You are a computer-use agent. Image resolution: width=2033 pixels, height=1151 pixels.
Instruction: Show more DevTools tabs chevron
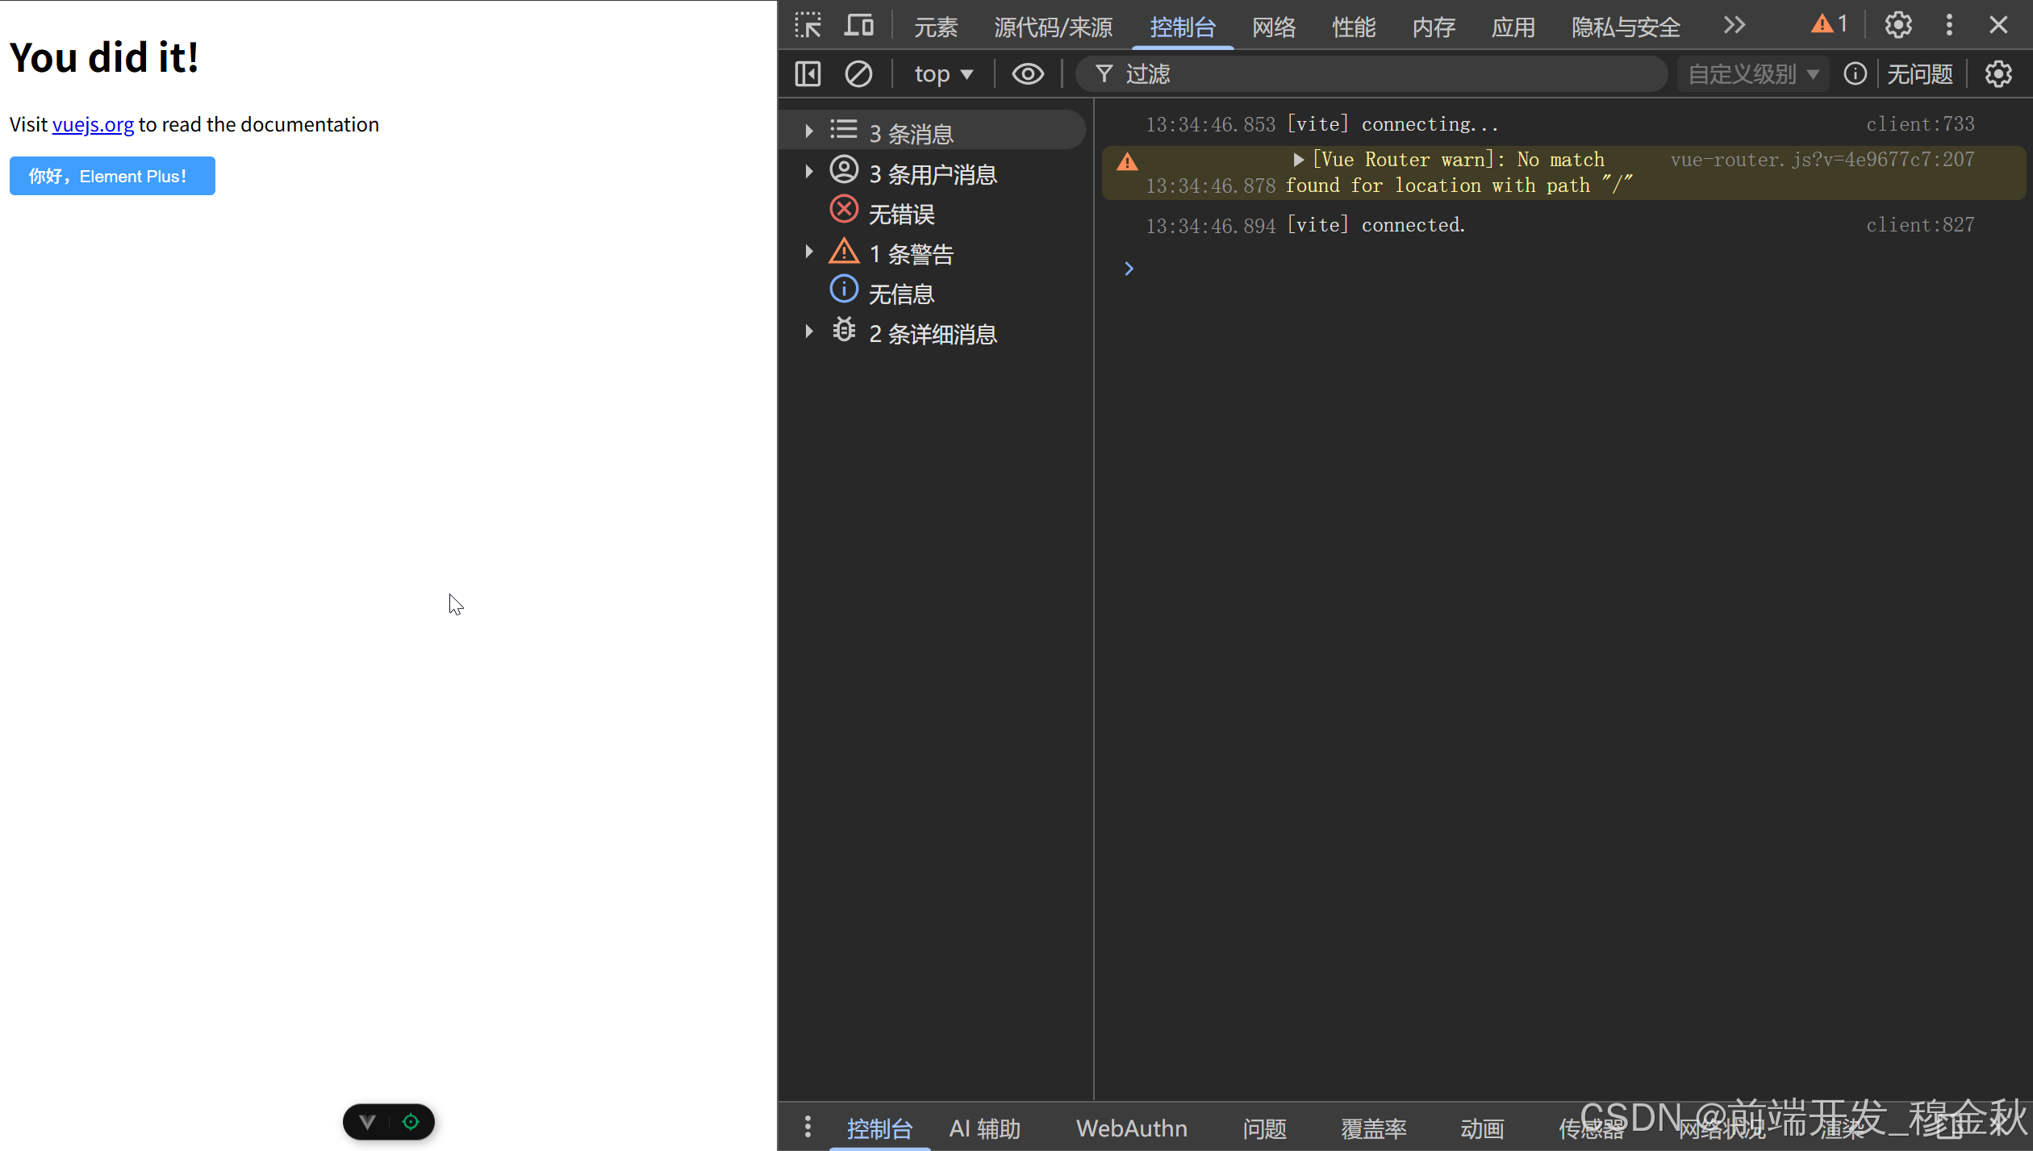coord(1734,26)
